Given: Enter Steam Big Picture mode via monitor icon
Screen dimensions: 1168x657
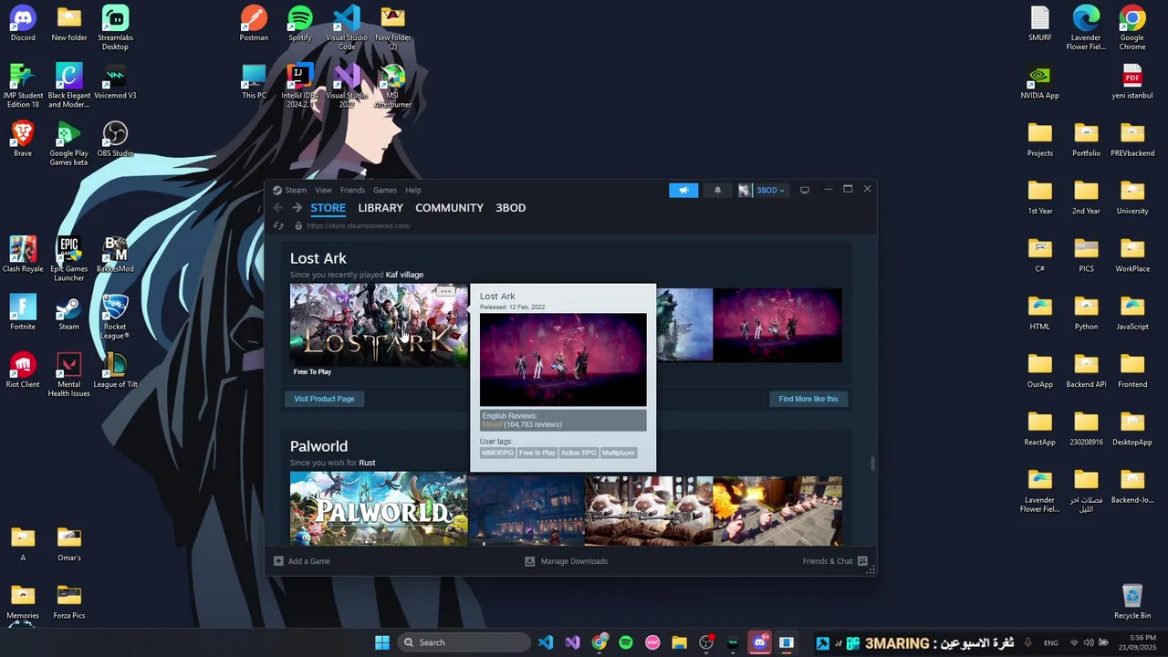Looking at the screenshot, I should click(805, 190).
